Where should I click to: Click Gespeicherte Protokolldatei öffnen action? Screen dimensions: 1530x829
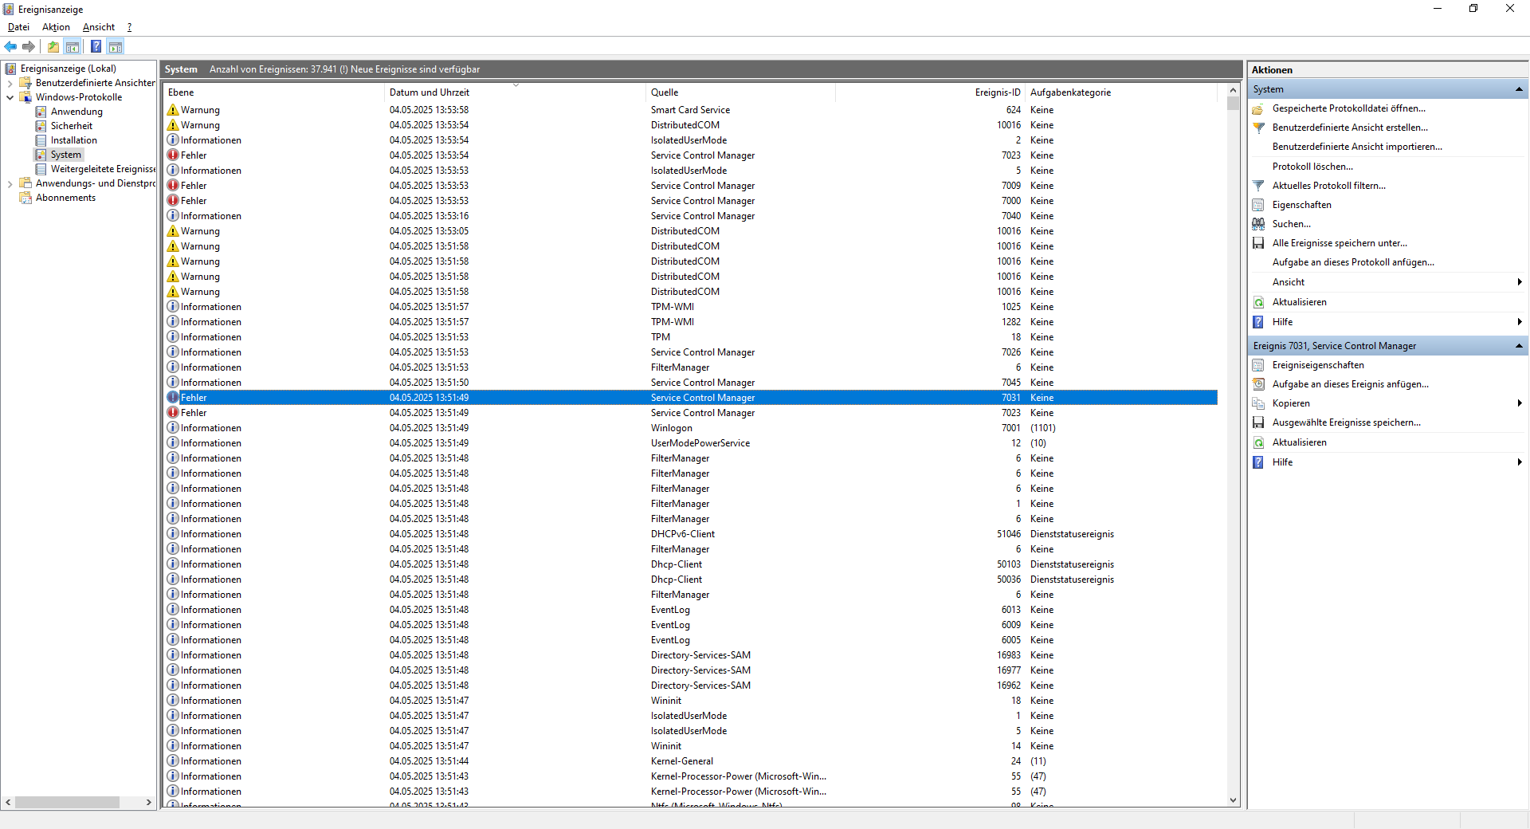tap(1348, 108)
